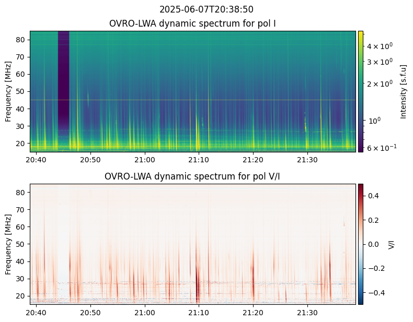Click the Intensity colorbar beside the top plot
The width and height of the screenshot is (413, 322).
361,91
